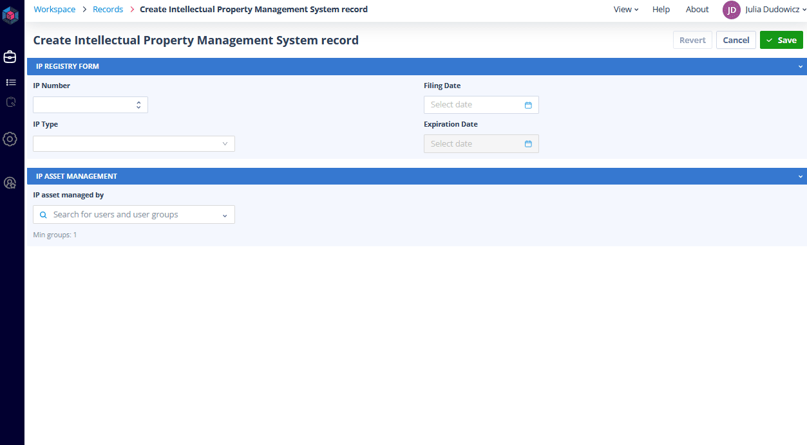Open the settings gear sidebar icon

(x=10, y=139)
